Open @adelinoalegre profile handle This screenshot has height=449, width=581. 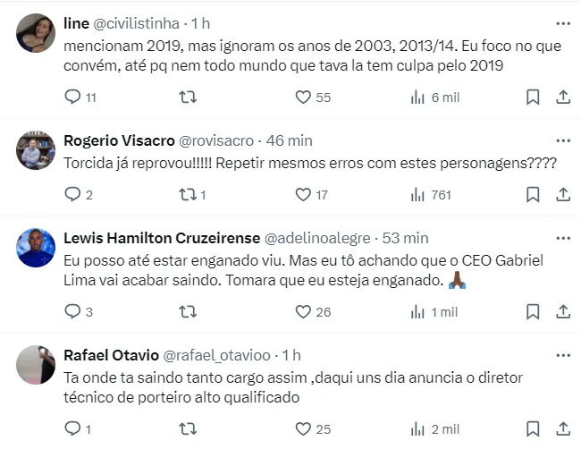coord(319,238)
